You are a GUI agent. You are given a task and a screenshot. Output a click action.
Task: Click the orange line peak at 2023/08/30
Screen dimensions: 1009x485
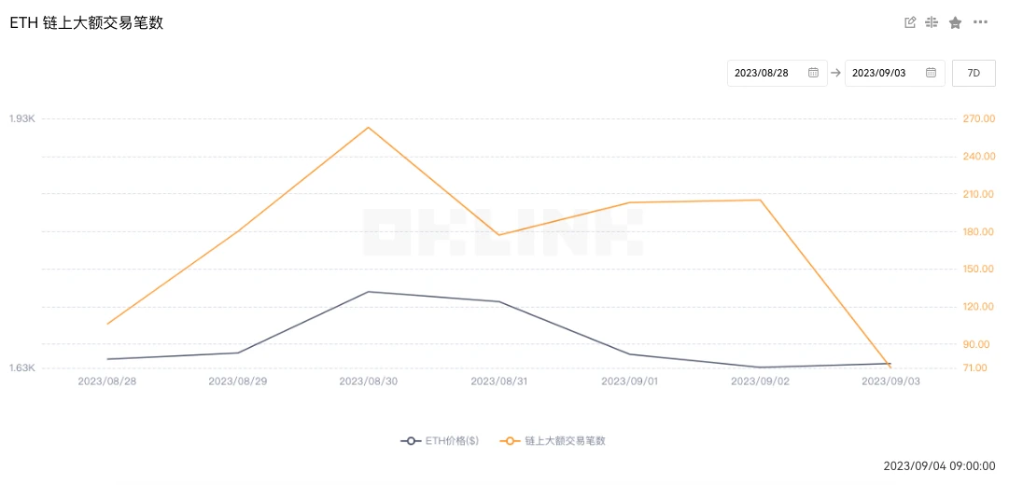pyautogui.click(x=369, y=127)
